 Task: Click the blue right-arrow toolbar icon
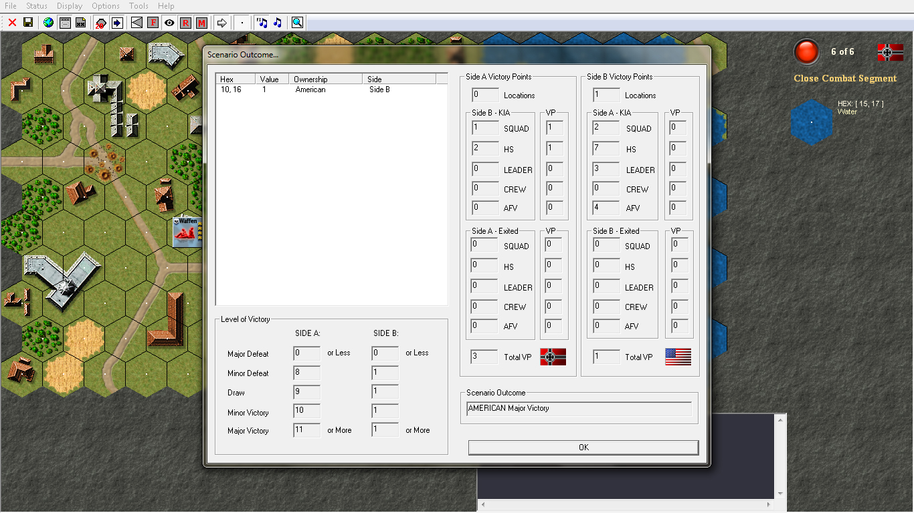point(117,23)
